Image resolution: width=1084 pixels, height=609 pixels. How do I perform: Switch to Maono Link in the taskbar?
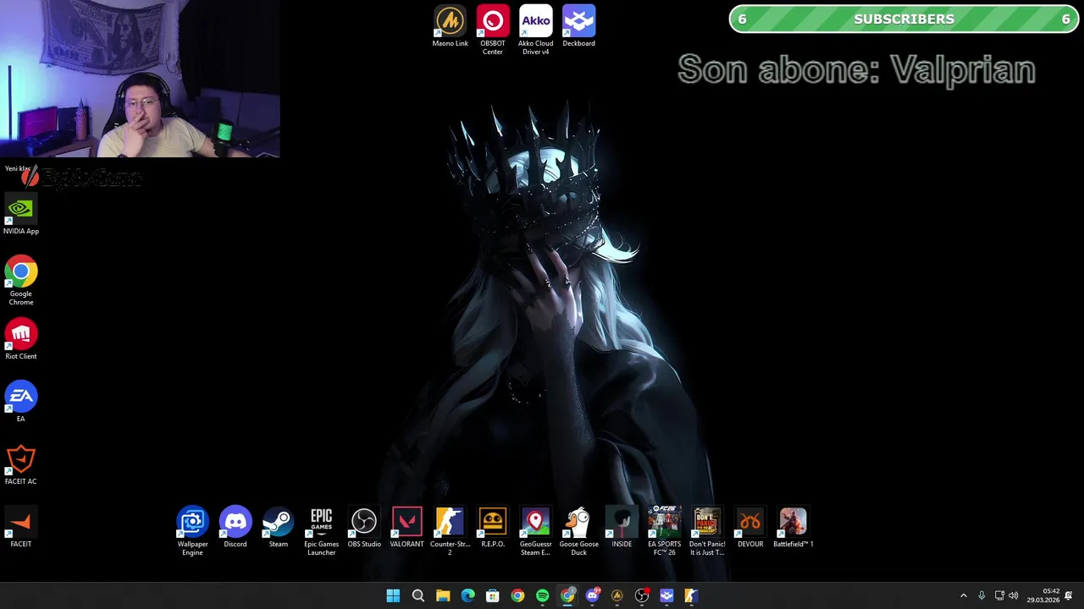tap(617, 595)
